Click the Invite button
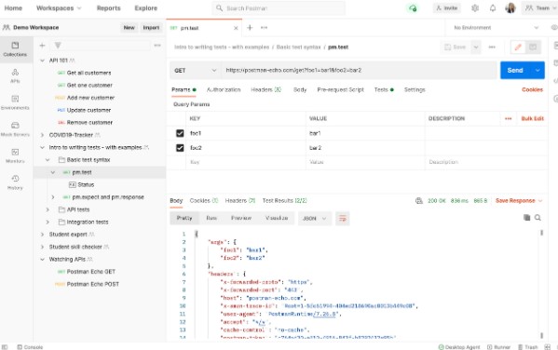The image size is (558, 350). [447, 7]
